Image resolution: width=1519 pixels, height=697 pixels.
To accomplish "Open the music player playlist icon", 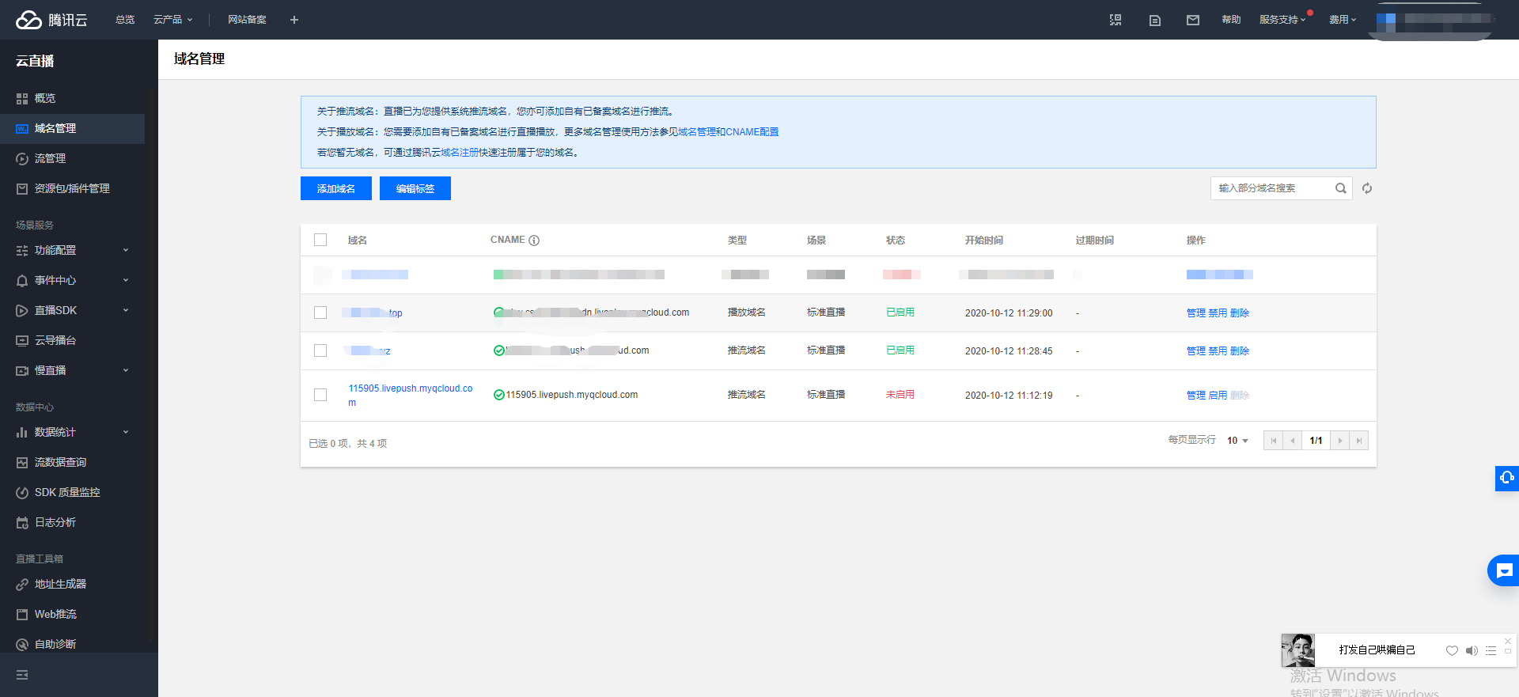I will point(1491,650).
